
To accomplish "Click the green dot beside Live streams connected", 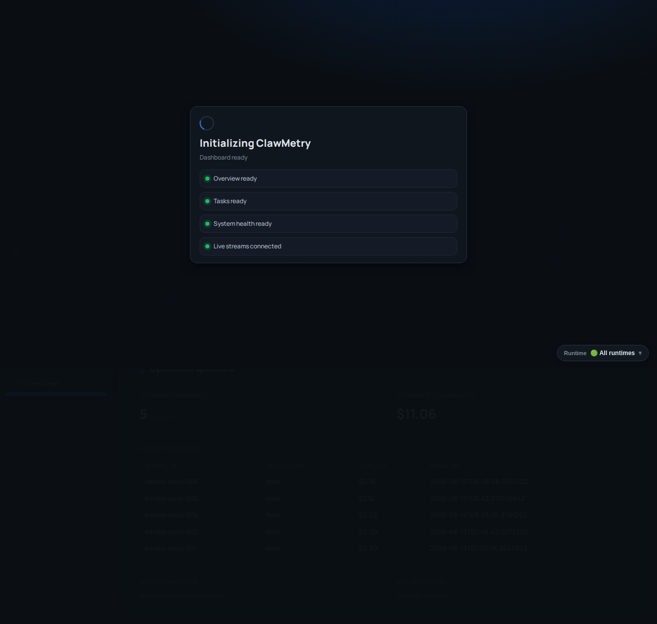I will point(207,246).
